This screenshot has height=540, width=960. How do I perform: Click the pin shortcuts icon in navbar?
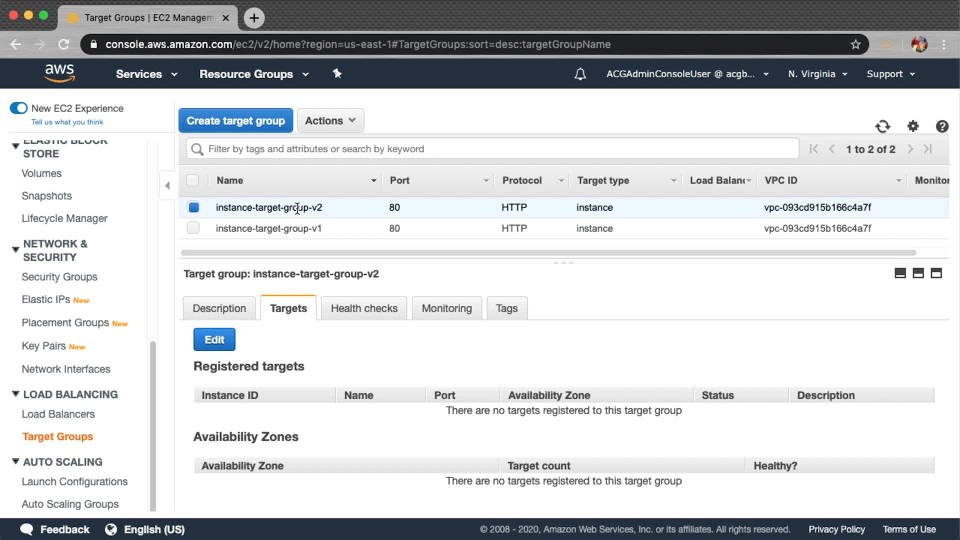click(337, 74)
